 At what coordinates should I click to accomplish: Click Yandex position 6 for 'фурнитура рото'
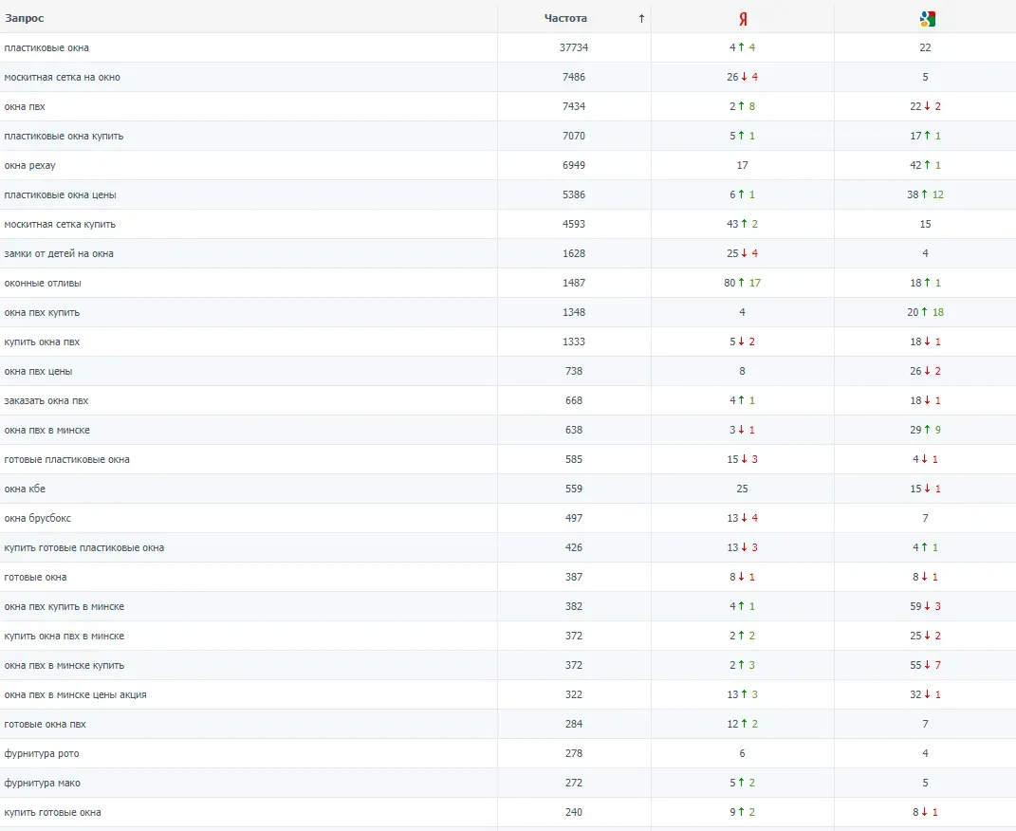coord(743,753)
